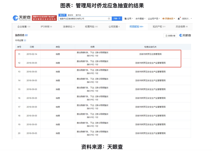Screen dimensions: 212x151
Task: Expand the 合作通道 dropdown
Action: tap(140, 19)
